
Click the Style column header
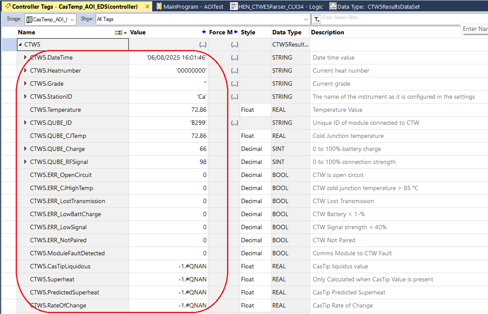pyautogui.click(x=255, y=32)
